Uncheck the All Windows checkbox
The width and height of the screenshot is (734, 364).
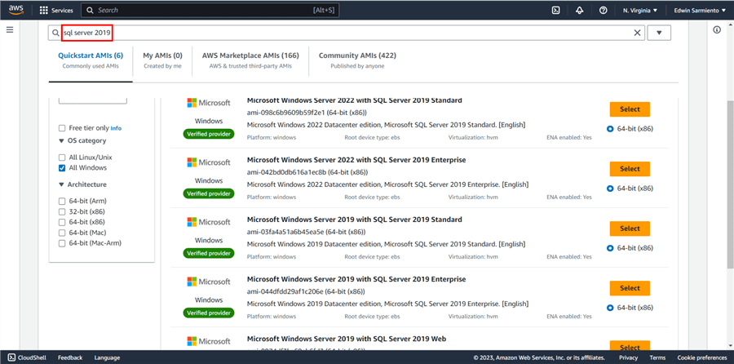coord(62,168)
